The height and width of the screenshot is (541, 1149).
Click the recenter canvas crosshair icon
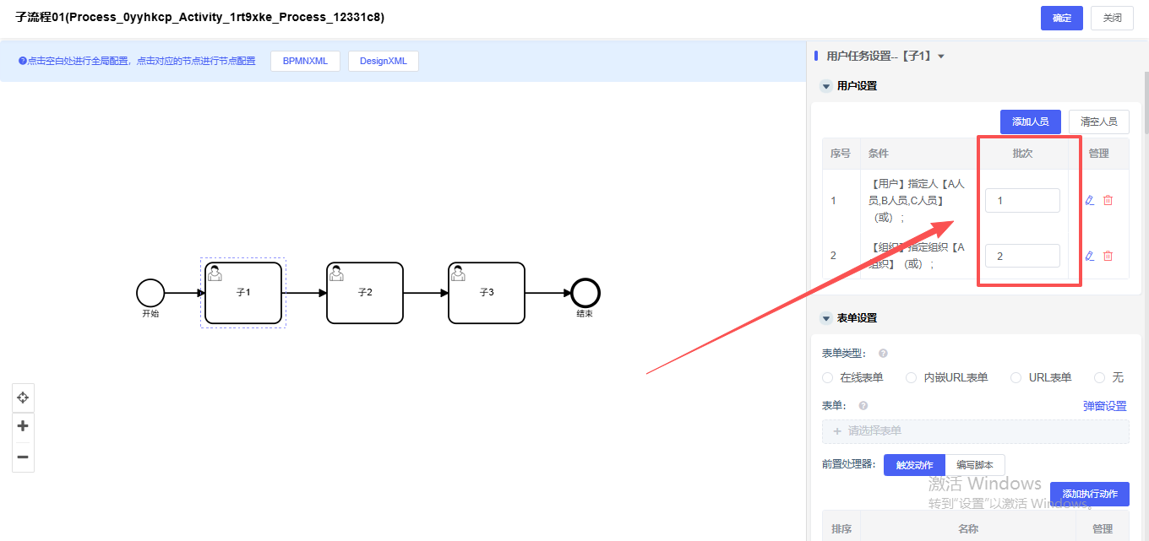[x=23, y=398]
